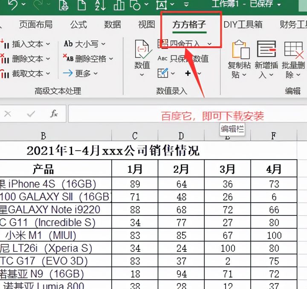Select the 方方格子 tab
This screenshot has height=289, width=307.
click(x=189, y=25)
